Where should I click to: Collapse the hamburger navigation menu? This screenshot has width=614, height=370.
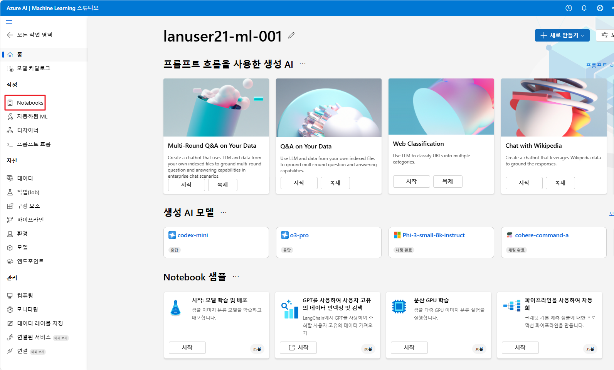(9, 22)
